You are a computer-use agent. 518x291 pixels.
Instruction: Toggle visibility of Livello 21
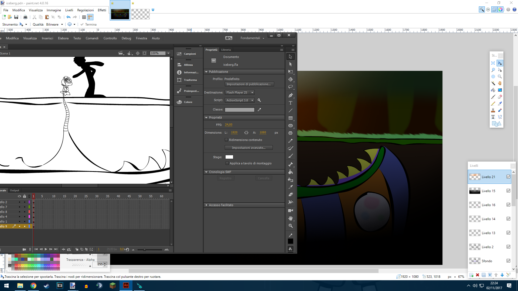point(508,177)
